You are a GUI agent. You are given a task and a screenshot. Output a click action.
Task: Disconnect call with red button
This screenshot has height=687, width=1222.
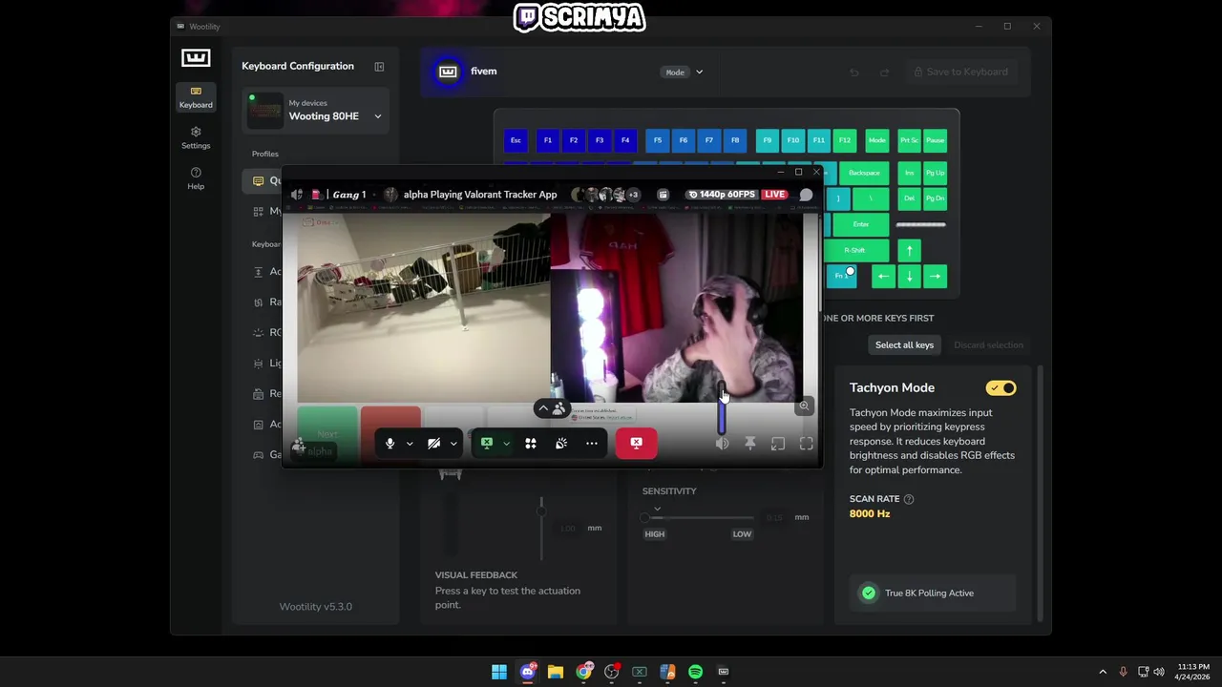637,443
